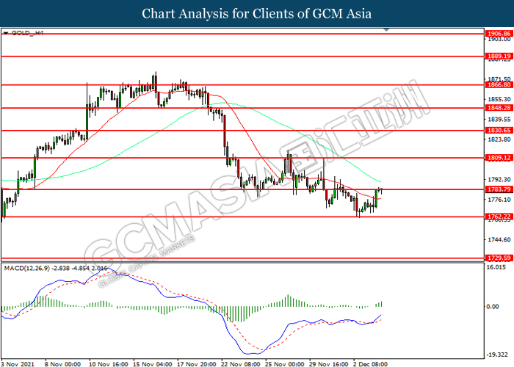The width and height of the screenshot is (514, 367).
Task: Click the 0.00 MACD scale value
Action: [x=493, y=306]
